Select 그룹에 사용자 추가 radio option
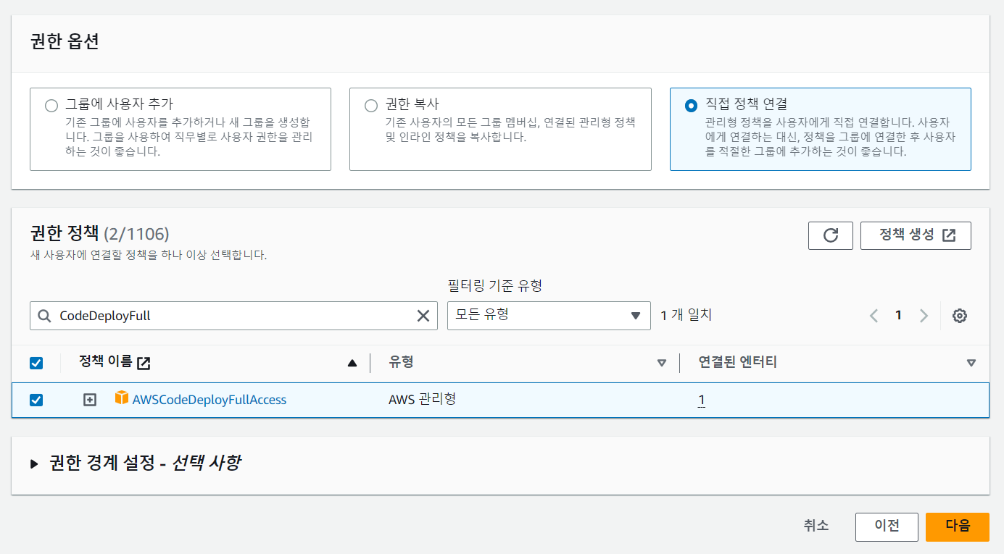The height and width of the screenshot is (554, 1004). tap(51, 106)
